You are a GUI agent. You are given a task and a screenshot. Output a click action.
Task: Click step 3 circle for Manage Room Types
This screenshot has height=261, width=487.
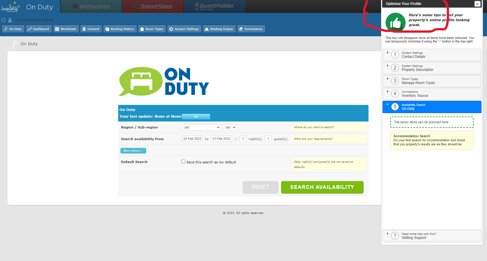(395, 81)
